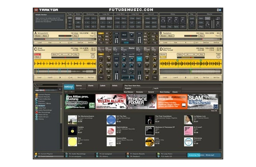Click the Traktor logo icon
This screenshot has height=167, width=256.
click(x=36, y=10)
